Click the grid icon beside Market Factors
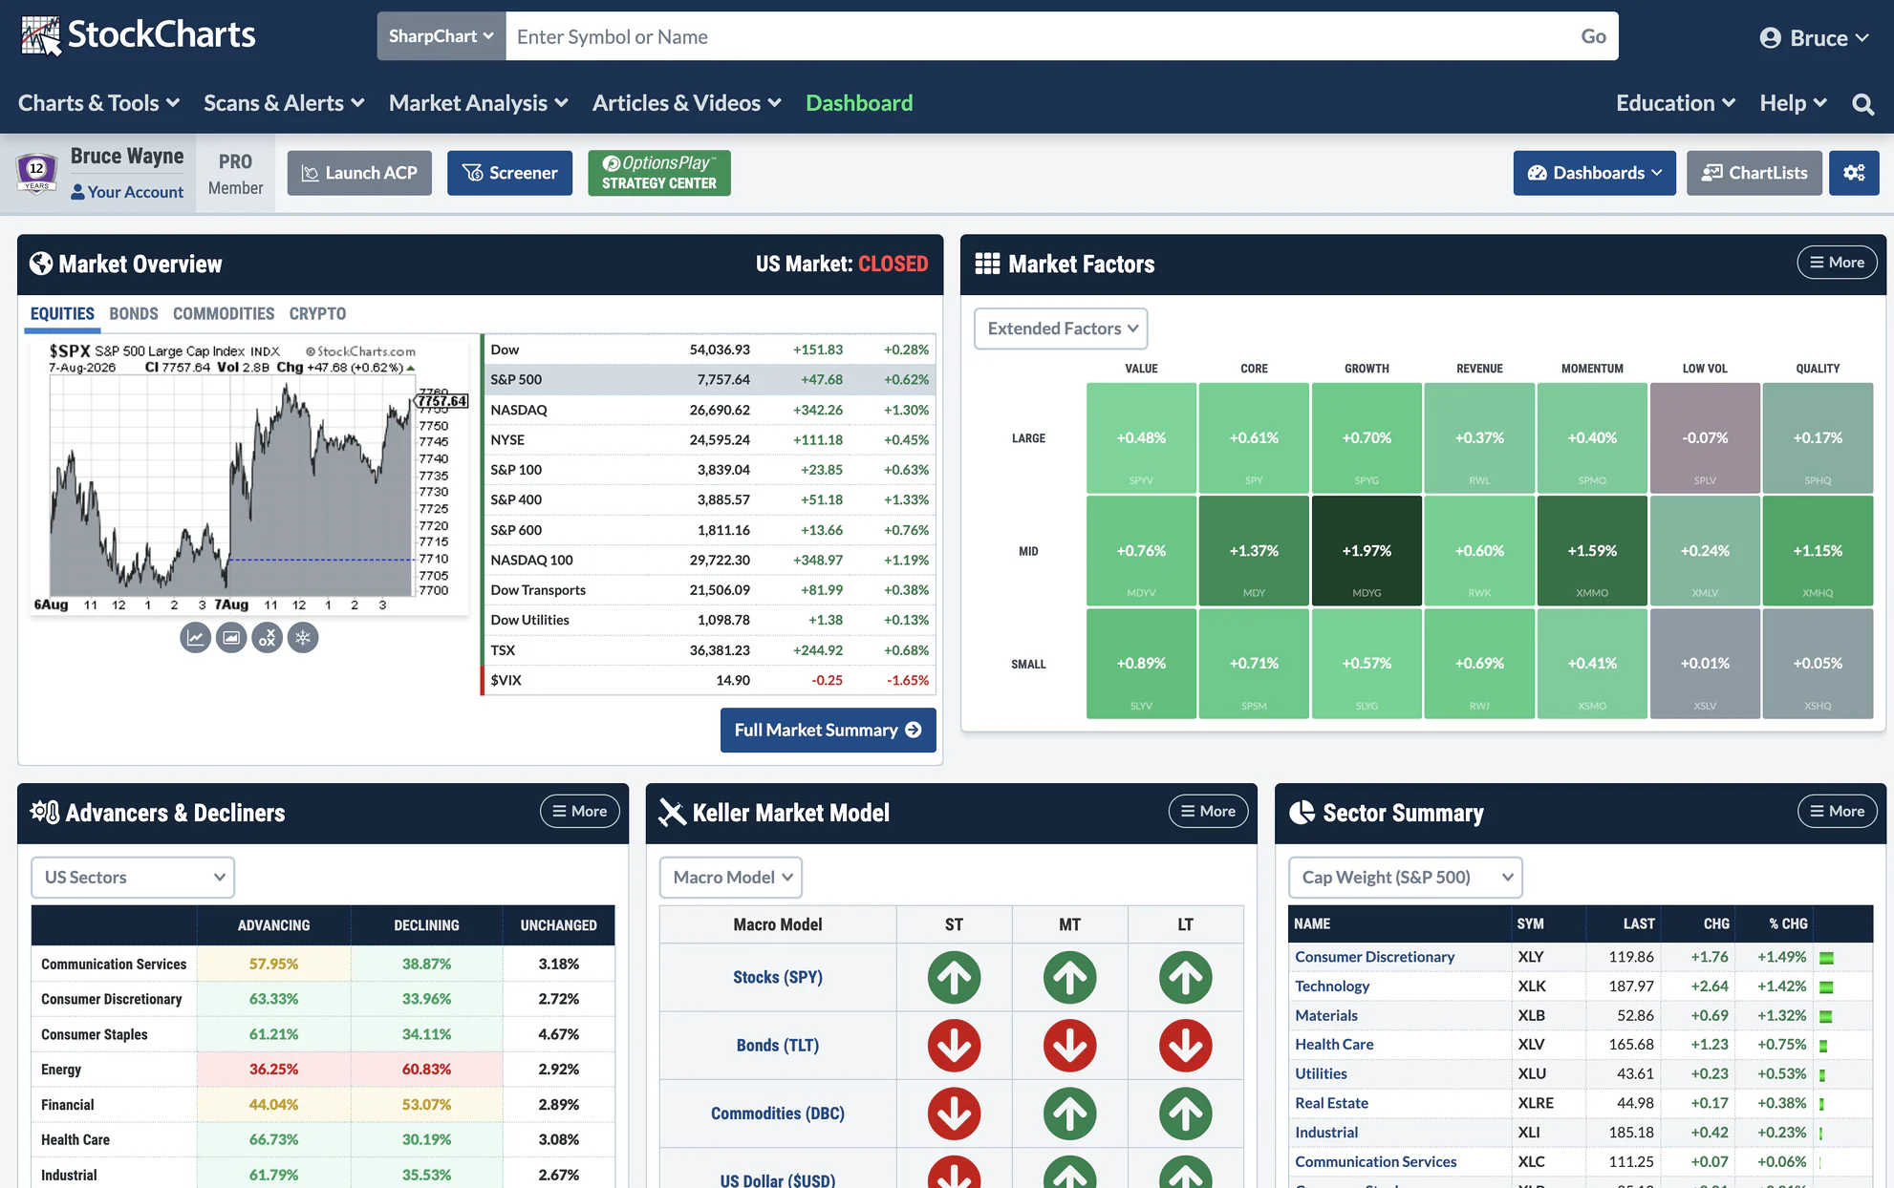Screen dimensions: 1894x1188 (x=987, y=264)
